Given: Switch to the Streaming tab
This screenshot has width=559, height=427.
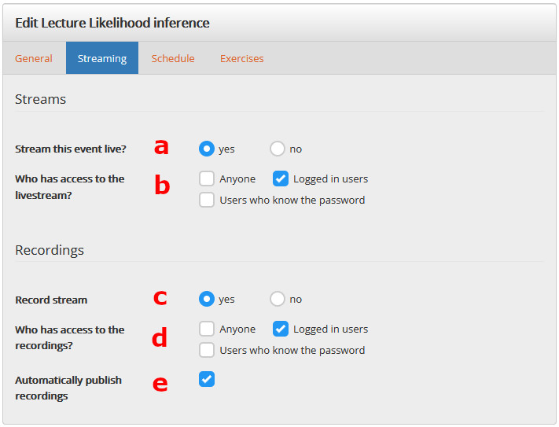Looking at the screenshot, I should tap(102, 58).
